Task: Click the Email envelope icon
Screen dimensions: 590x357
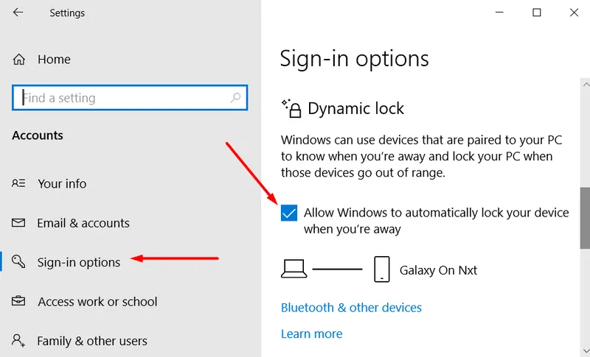Action: tap(18, 222)
